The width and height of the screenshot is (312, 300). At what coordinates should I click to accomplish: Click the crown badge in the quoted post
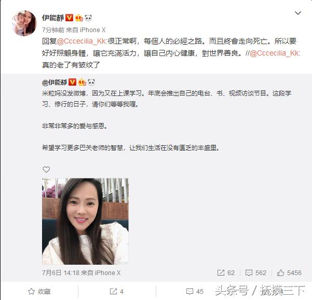point(82,82)
